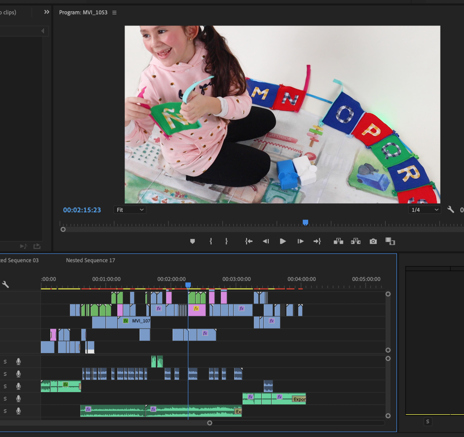Click the Mark Out bracket icon

[227, 241]
